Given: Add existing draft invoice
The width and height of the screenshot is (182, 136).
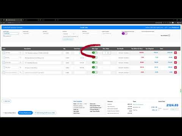Looking at the screenshot, I should [x=45, y=113].
